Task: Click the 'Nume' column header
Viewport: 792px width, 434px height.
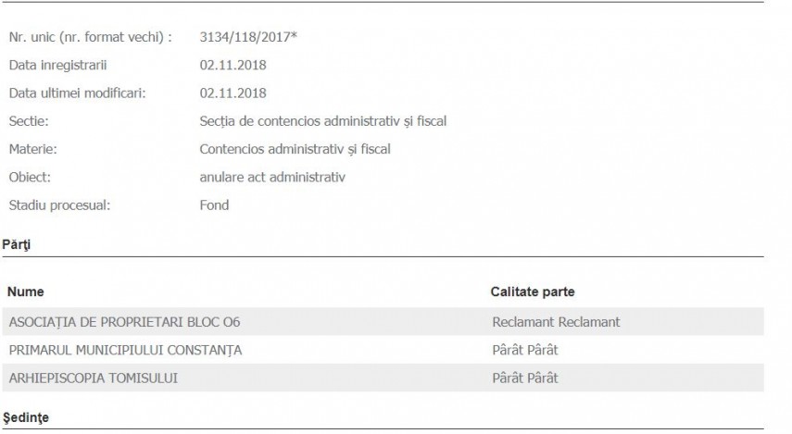Action: pos(26,292)
